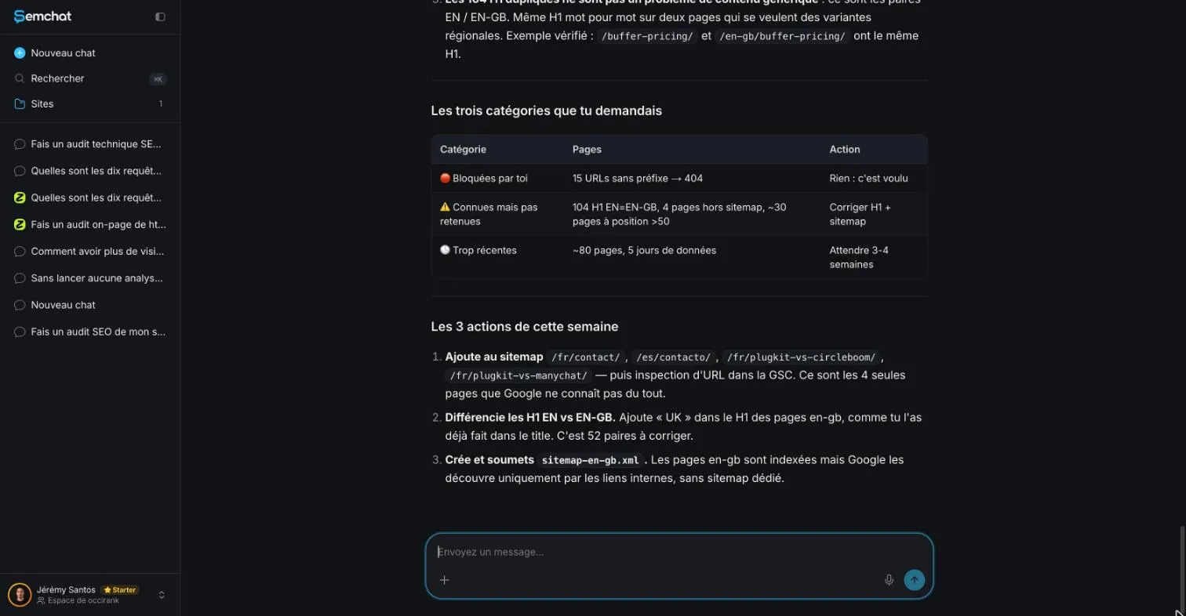This screenshot has width=1186, height=616.
Task: Collapse the sidebar panel icon
Action: [161, 16]
